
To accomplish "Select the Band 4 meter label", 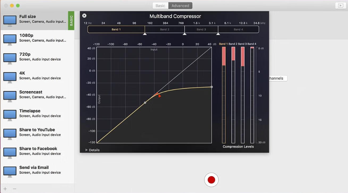I will pos(252,44).
